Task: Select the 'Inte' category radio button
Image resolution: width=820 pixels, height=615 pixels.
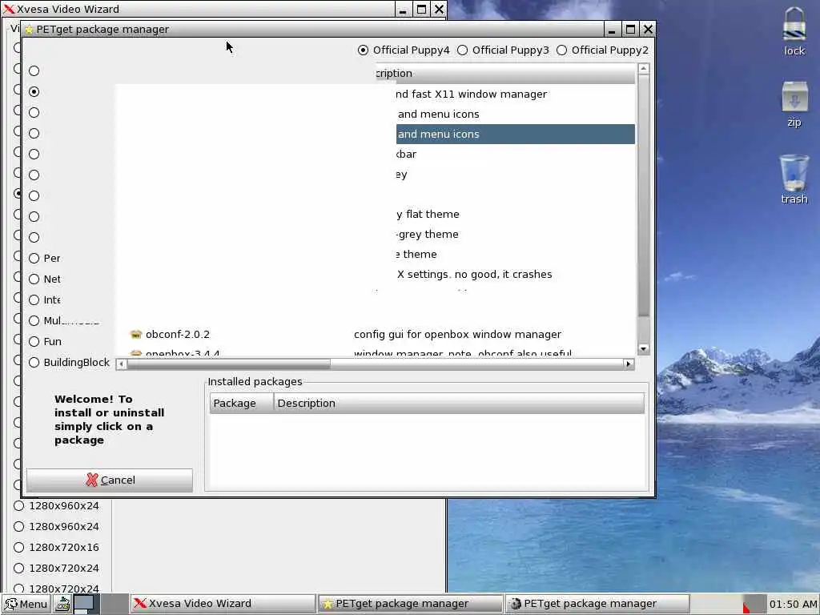Action: click(x=34, y=299)
